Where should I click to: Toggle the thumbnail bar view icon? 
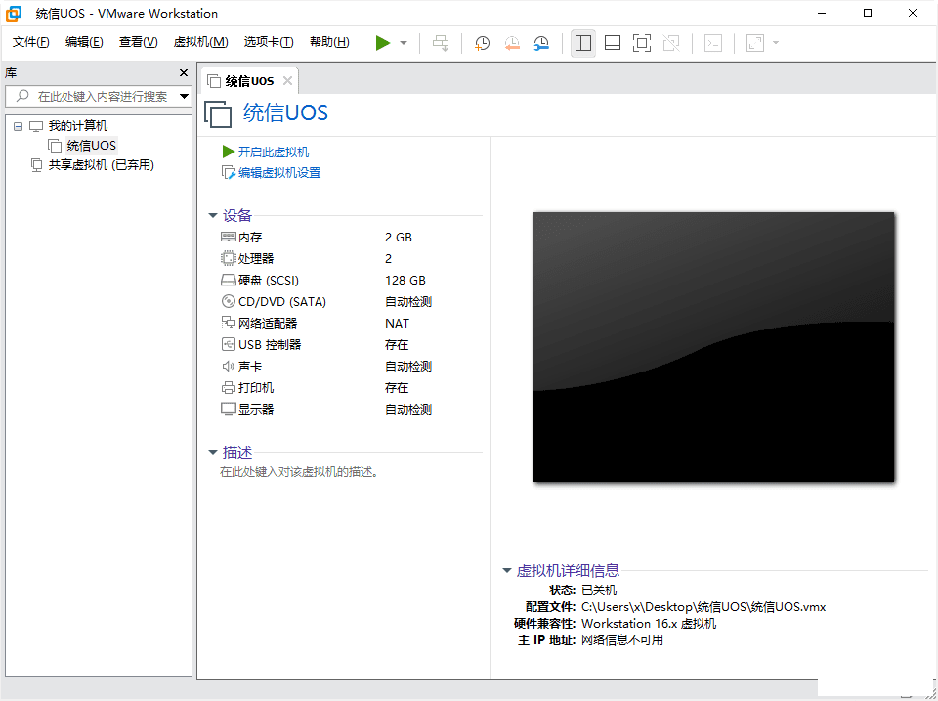tap(613, 43)
